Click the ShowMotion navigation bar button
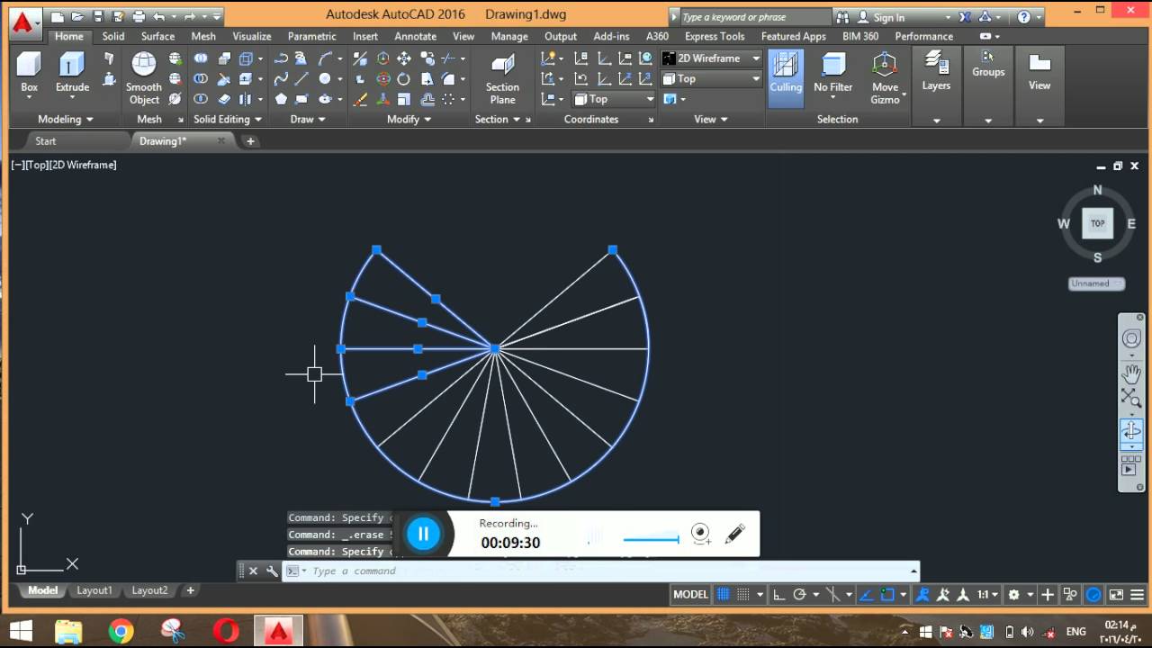The height and width of the screenshot is (648, 1152). pos(1130,465)
